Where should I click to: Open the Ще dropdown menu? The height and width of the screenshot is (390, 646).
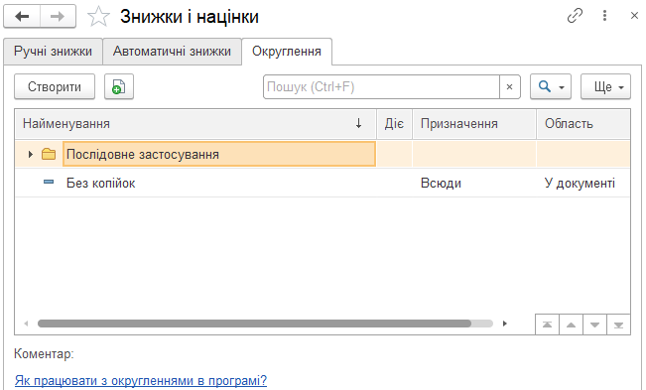(x=605, y=87)
